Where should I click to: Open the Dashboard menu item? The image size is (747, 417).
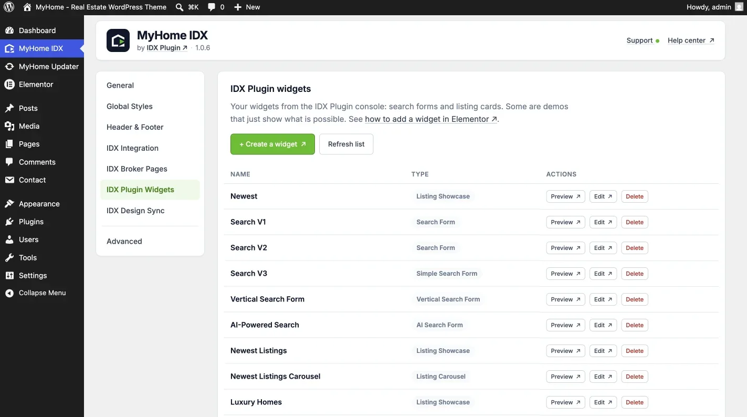tap(42, 30)
